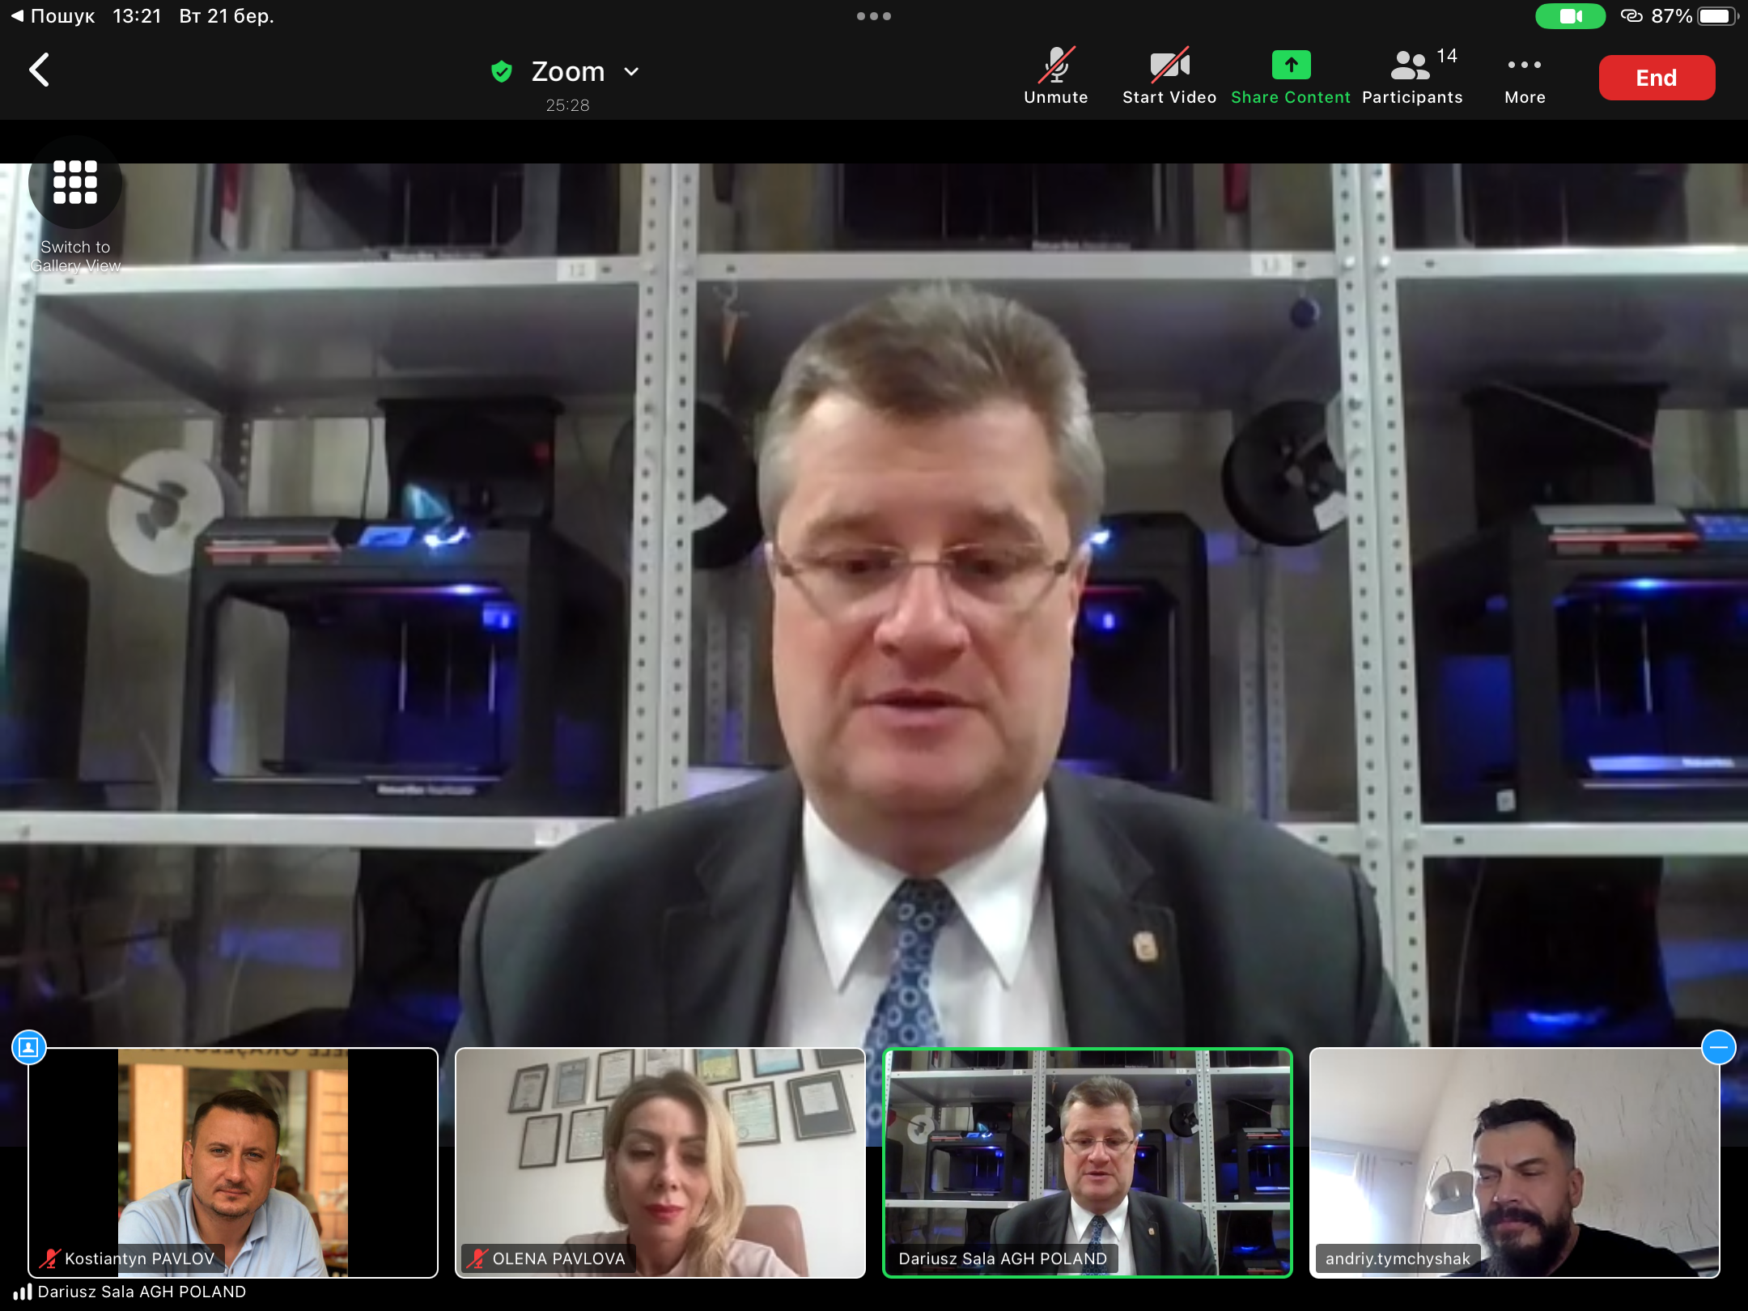Tap three-dot multitasking menu at top
This screenshot has height=1311, width=1748.
(x=874, y=16)
